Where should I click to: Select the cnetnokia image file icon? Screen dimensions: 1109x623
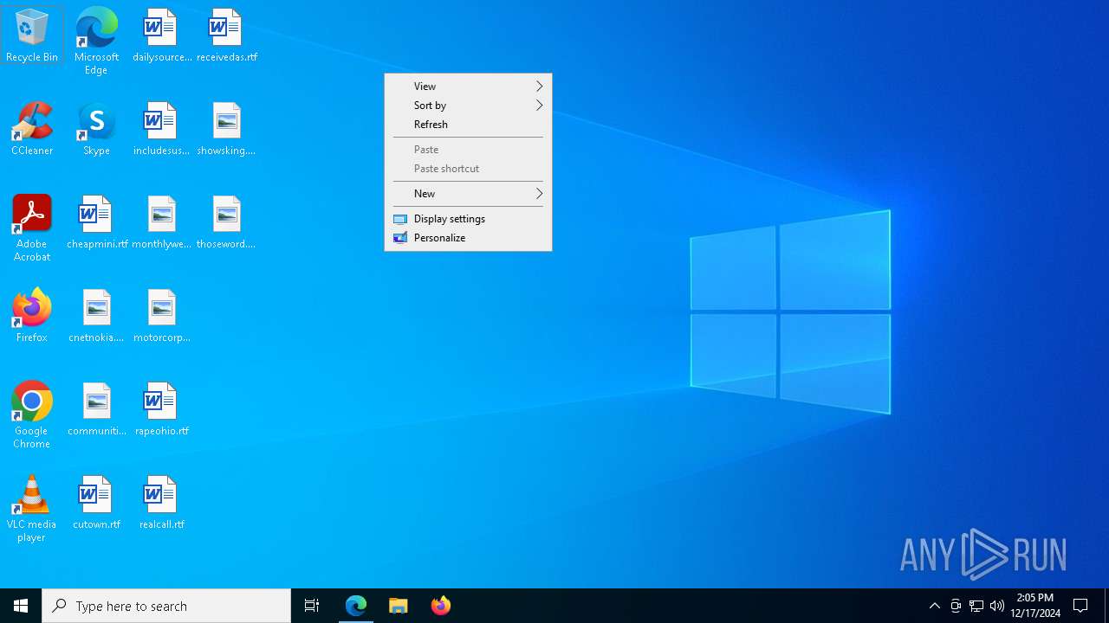[x=96, y=315]
